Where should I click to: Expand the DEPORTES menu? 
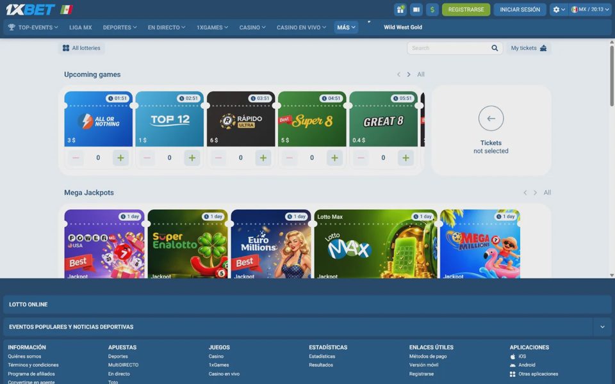pos(120,28)
